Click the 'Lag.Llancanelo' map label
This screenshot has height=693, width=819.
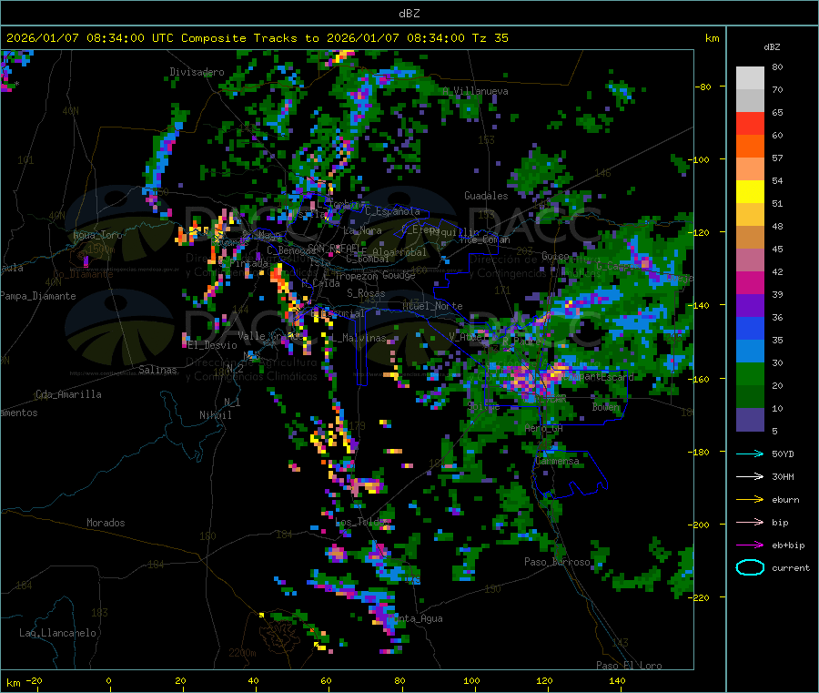pyautogui.click(x=57, y=633)
